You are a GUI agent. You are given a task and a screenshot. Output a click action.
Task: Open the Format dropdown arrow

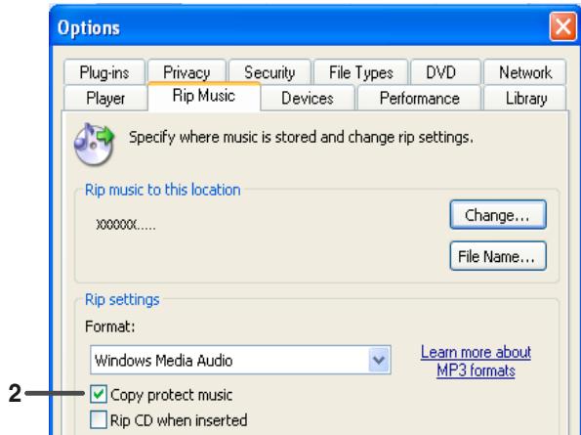click(x=379, y=360)
